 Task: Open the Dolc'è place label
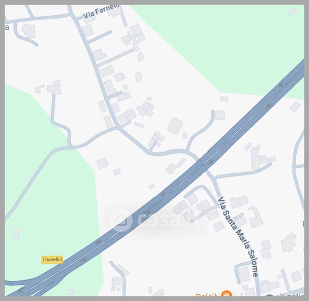pos(207,295)
